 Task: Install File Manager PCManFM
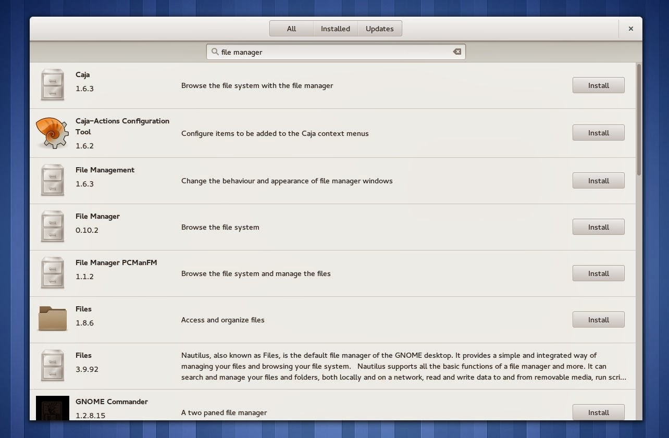[599, 273]
